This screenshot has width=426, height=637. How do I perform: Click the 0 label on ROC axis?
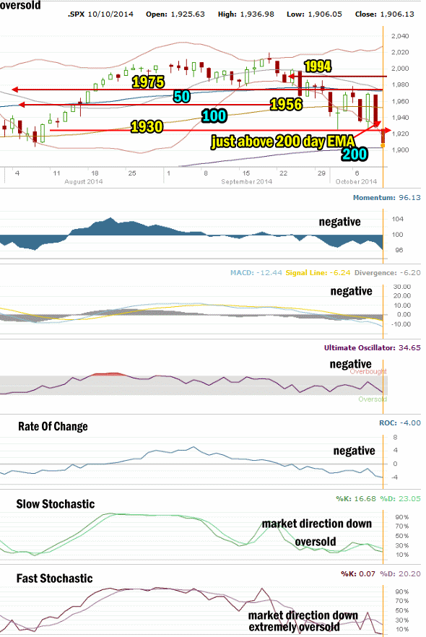coord(395,464)
